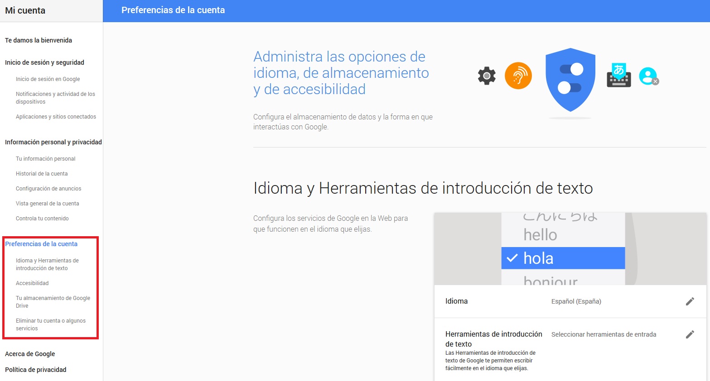Open Tu almacenamiento de Google Drive
This screenshot has width=710, height=381.
tap(53, 302)
